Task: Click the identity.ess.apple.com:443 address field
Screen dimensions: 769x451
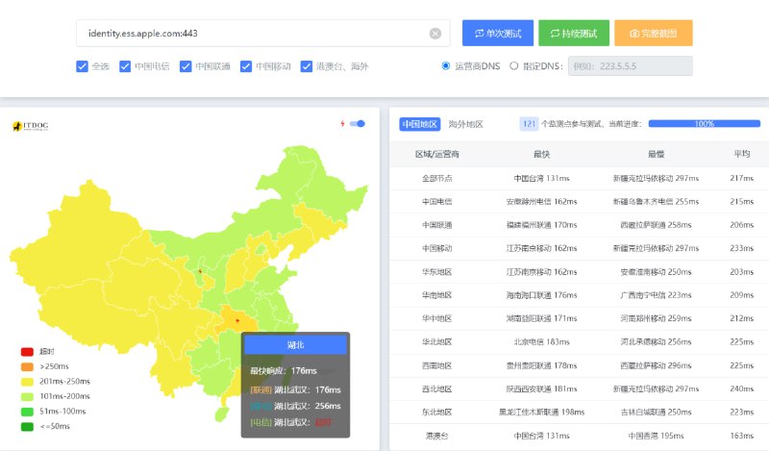Action: (262, 34)
